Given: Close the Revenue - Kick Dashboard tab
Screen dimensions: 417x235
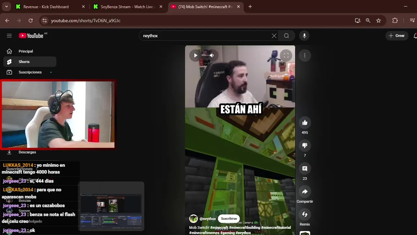Looking at the screenshot, I should tap(83, 7).
